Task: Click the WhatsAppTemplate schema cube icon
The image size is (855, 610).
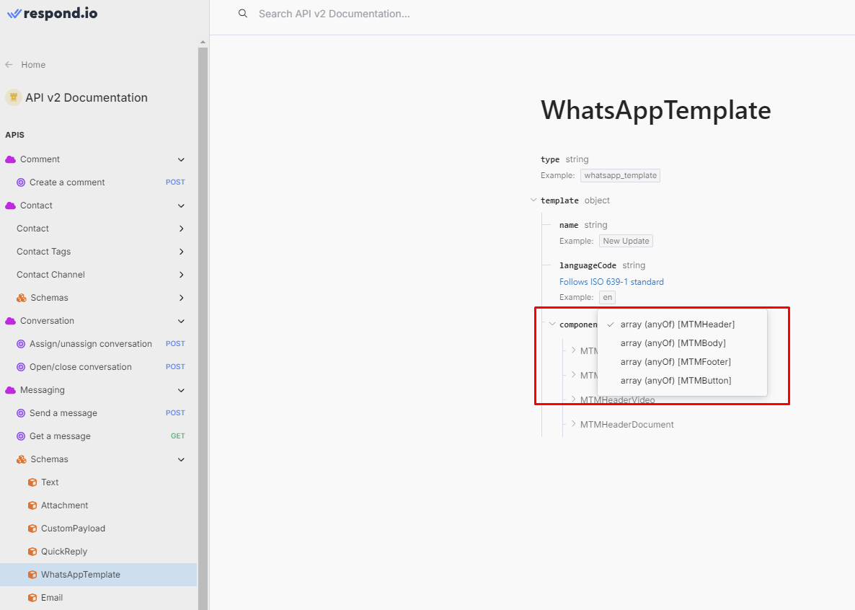Action: click(32, 575)
